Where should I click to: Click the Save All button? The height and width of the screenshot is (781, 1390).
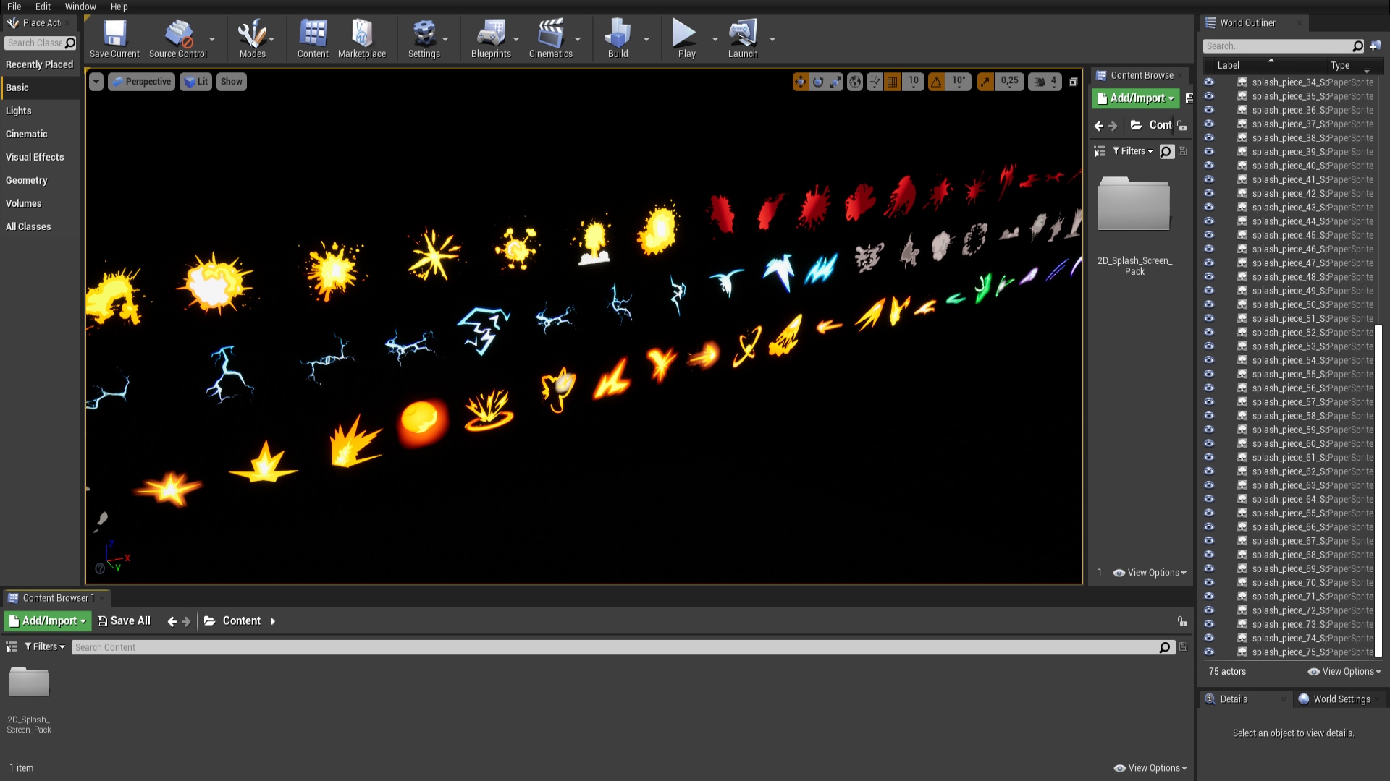point(124,620)
